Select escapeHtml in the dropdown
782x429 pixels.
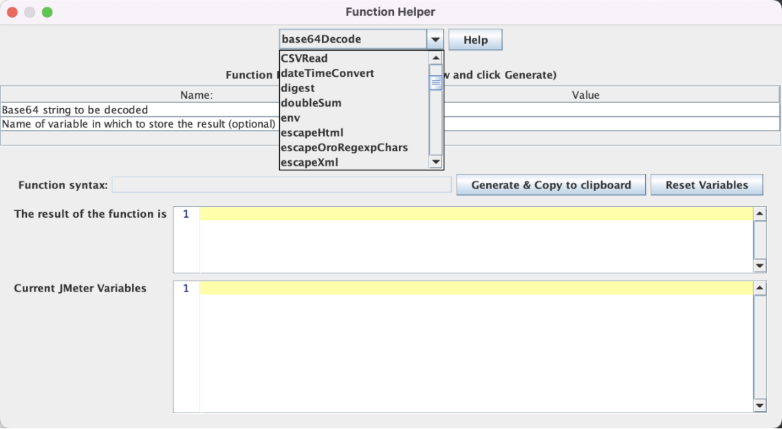pos(312,133)
